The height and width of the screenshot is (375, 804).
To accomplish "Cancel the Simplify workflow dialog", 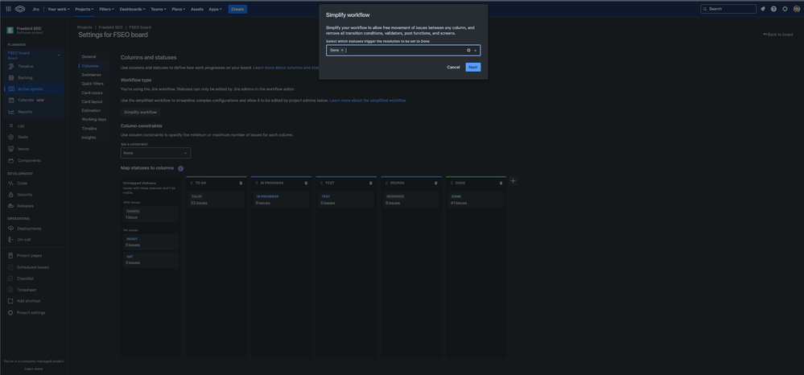I will [453, 68].
